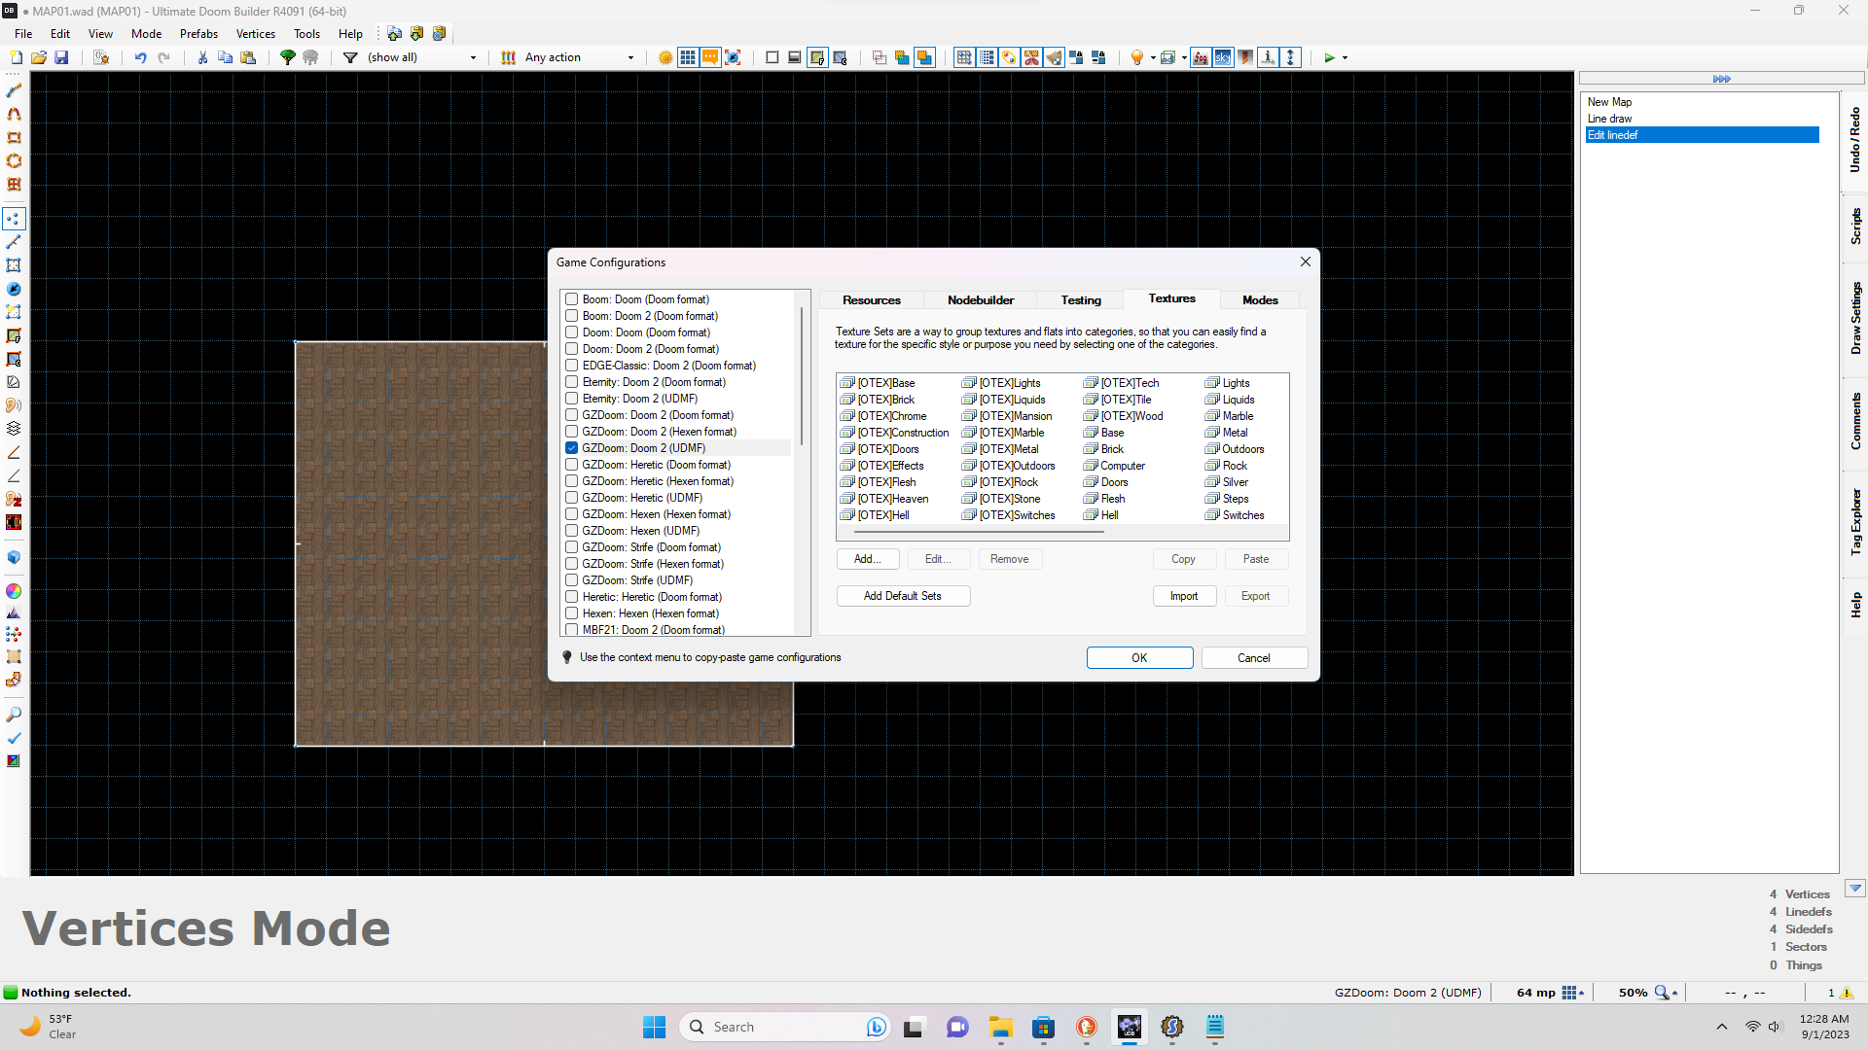
Task: Select the [OTEX]Brick texture set
Action: (x=878, y=400)
